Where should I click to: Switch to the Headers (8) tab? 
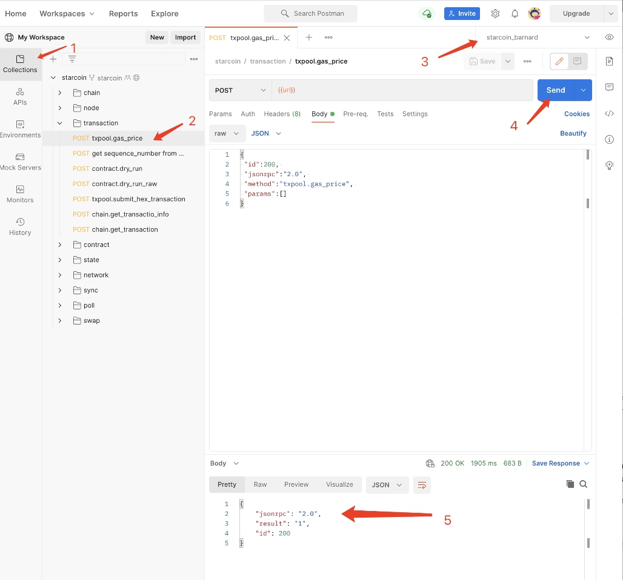tap(282, 114)
